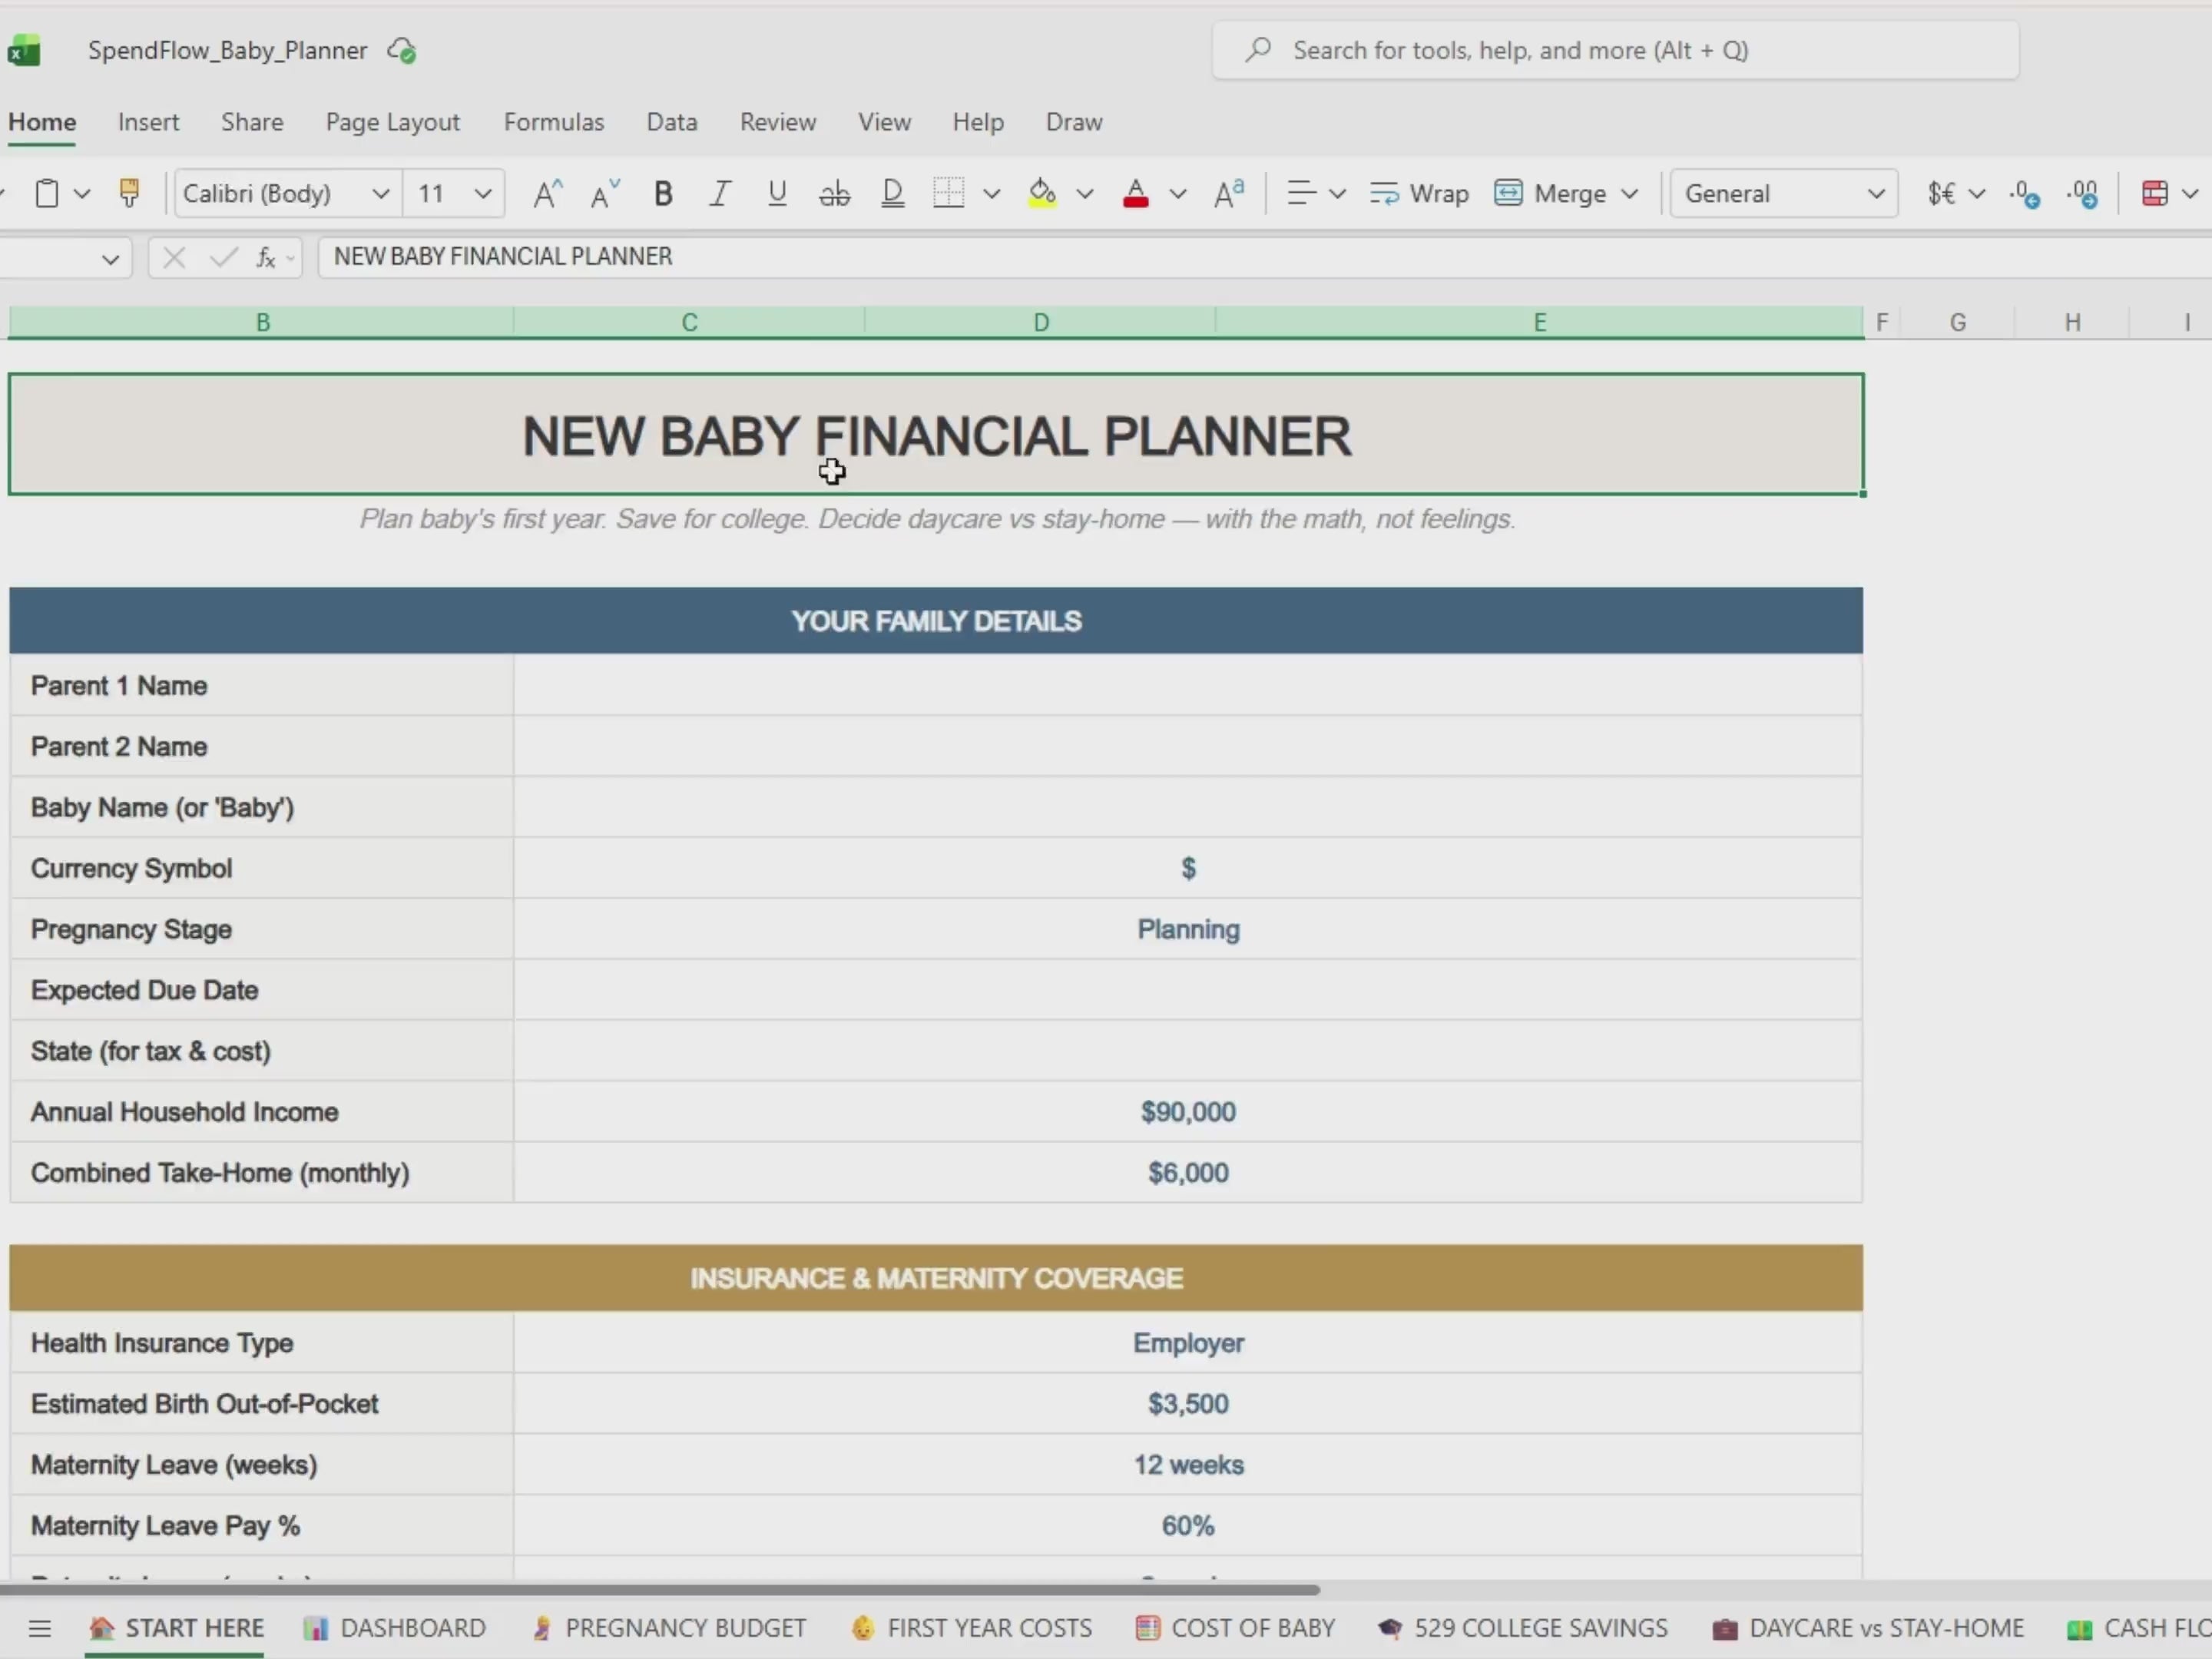The image size is (2212, 1659).
Task: Expand the borders dropdown arrow
Action: 991,193
